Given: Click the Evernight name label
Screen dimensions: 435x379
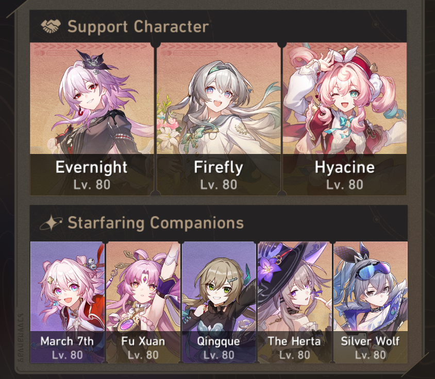Looking at the screenshot, I should tap(92, 167).
